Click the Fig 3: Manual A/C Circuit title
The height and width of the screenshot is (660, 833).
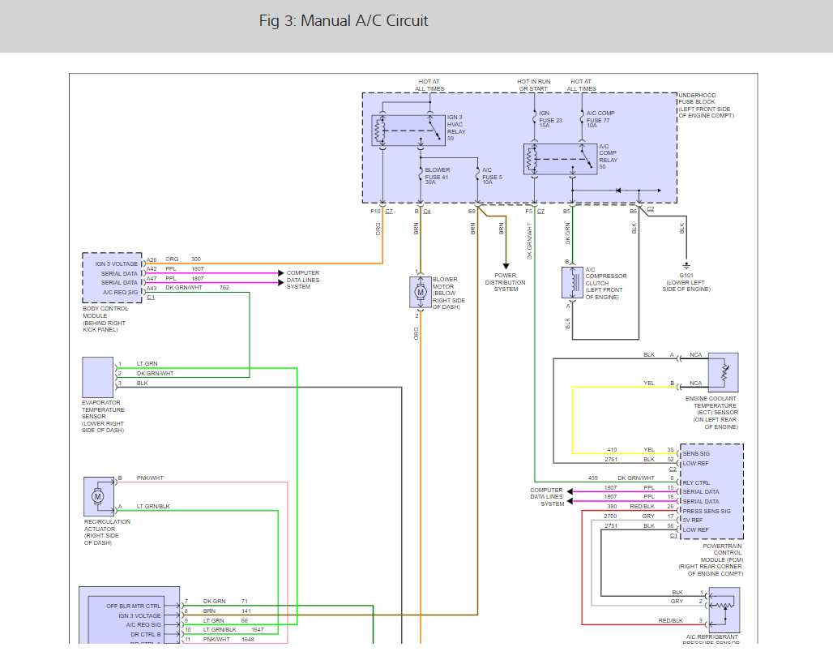[x=344, y=21]
